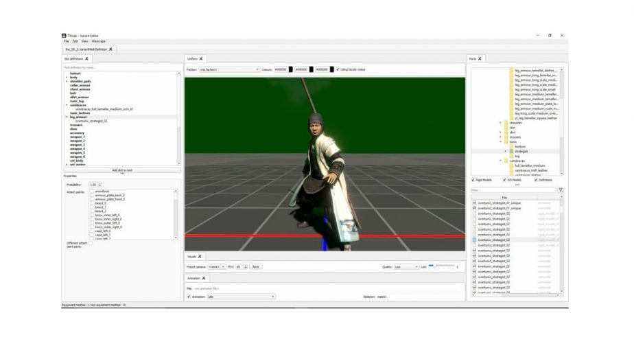Click the top folder icon under tunic

tap(511, 157)
